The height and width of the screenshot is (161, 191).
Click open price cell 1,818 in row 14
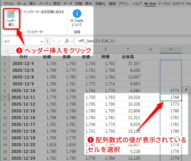point(47,145)
